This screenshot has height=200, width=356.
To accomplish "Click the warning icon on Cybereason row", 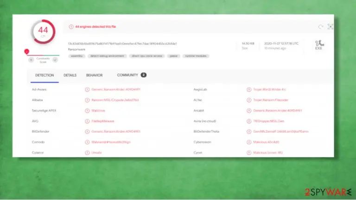I will [249, 142].
